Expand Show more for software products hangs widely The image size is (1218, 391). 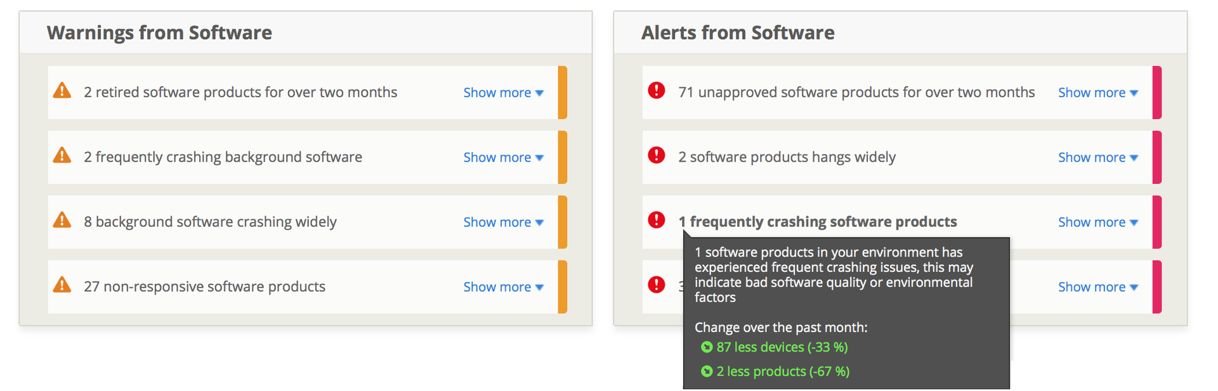tap(1098, 157)
